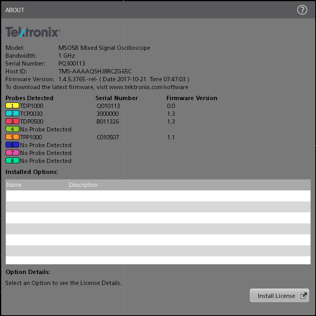Click the Help question mark icon

pyautogui.click(x=302, y=9)
